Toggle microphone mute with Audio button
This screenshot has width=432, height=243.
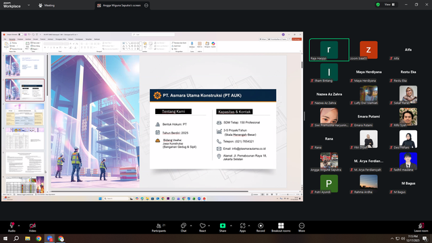11,227
